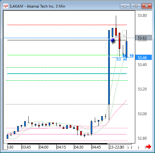Close the S.AKAM chart window
The width and height of the screenshot is (155, 153).
[x=147, y=6]
